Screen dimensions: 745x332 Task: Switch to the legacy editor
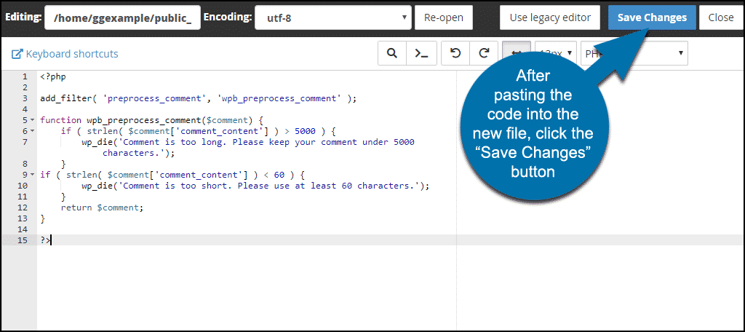[550, 17]
